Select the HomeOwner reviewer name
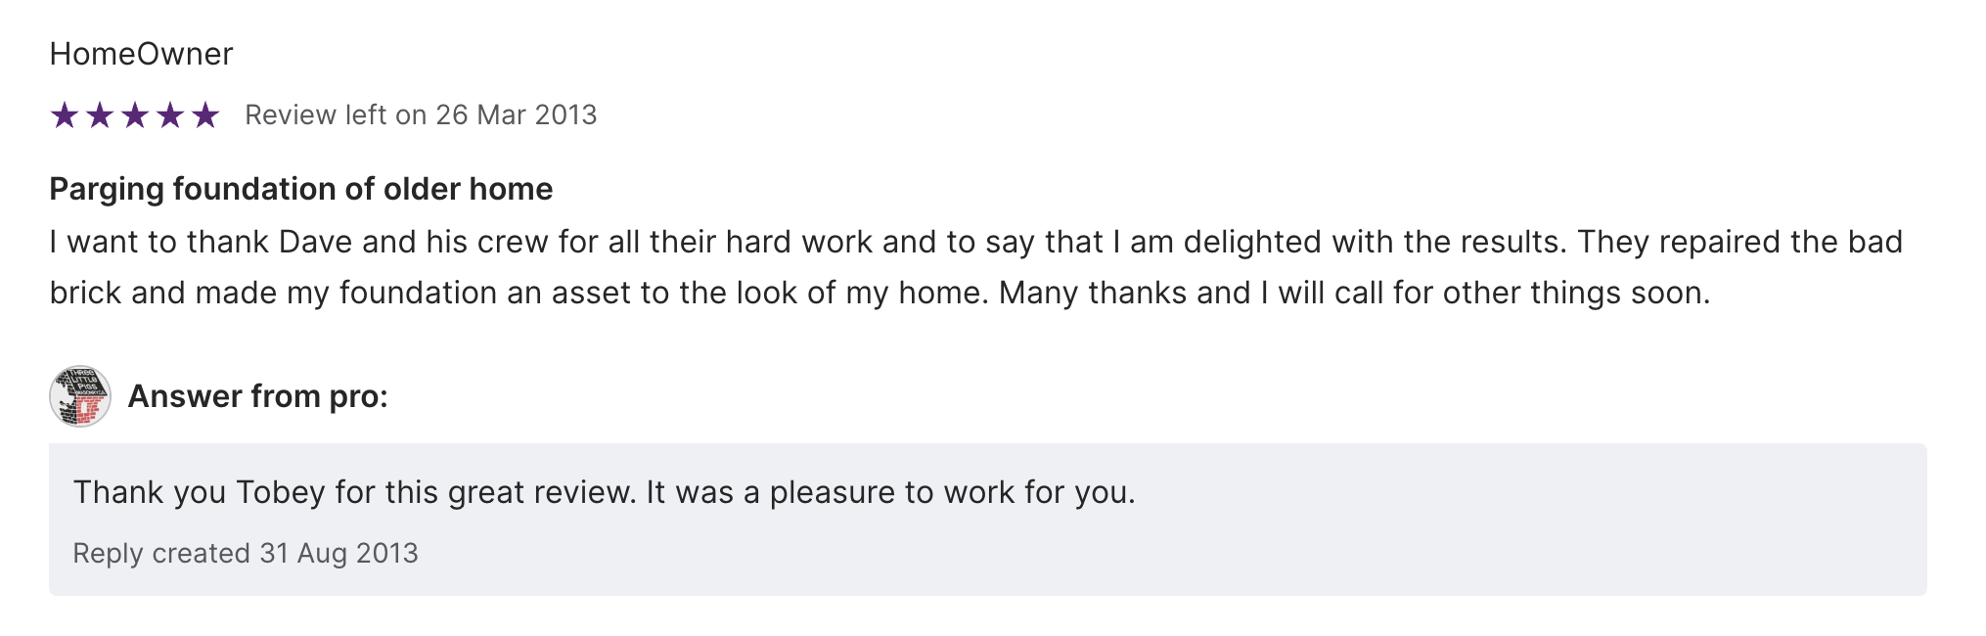1986x636 pixels. [x=141, y=54]
